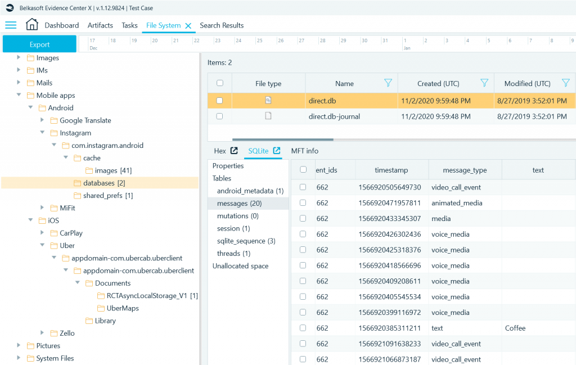The width and height of the screenshot is (576, 365).
Task: Open Modified (UTC) column filter
Action: (x=566, y=83)
